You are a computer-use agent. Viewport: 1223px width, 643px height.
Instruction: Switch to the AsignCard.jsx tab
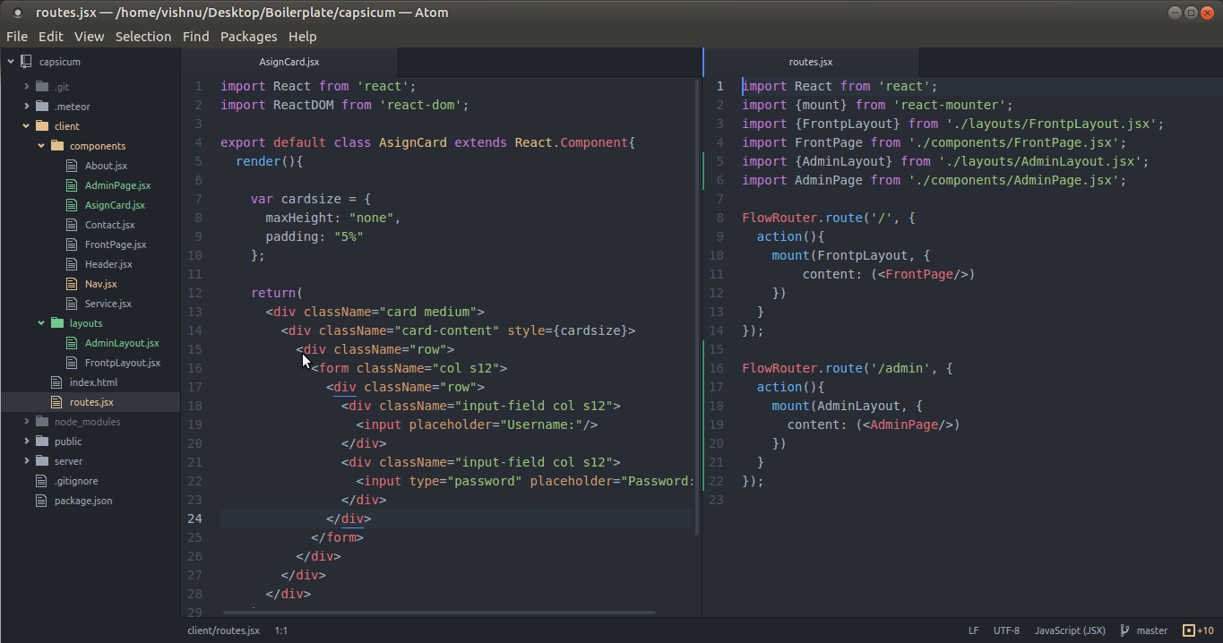click(x=289, y=62)
